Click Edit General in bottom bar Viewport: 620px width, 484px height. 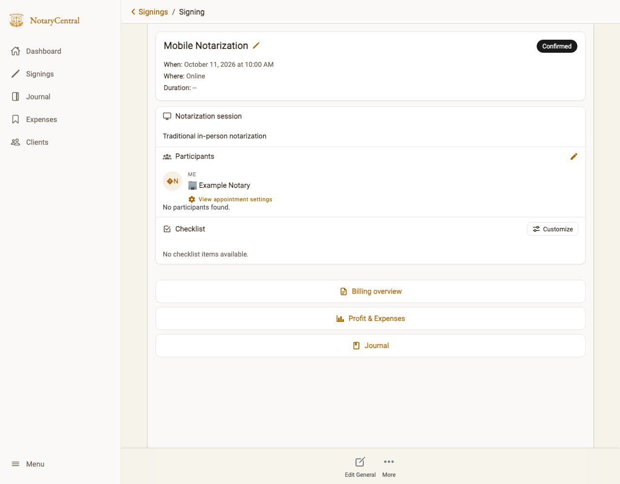coord(360,468)
